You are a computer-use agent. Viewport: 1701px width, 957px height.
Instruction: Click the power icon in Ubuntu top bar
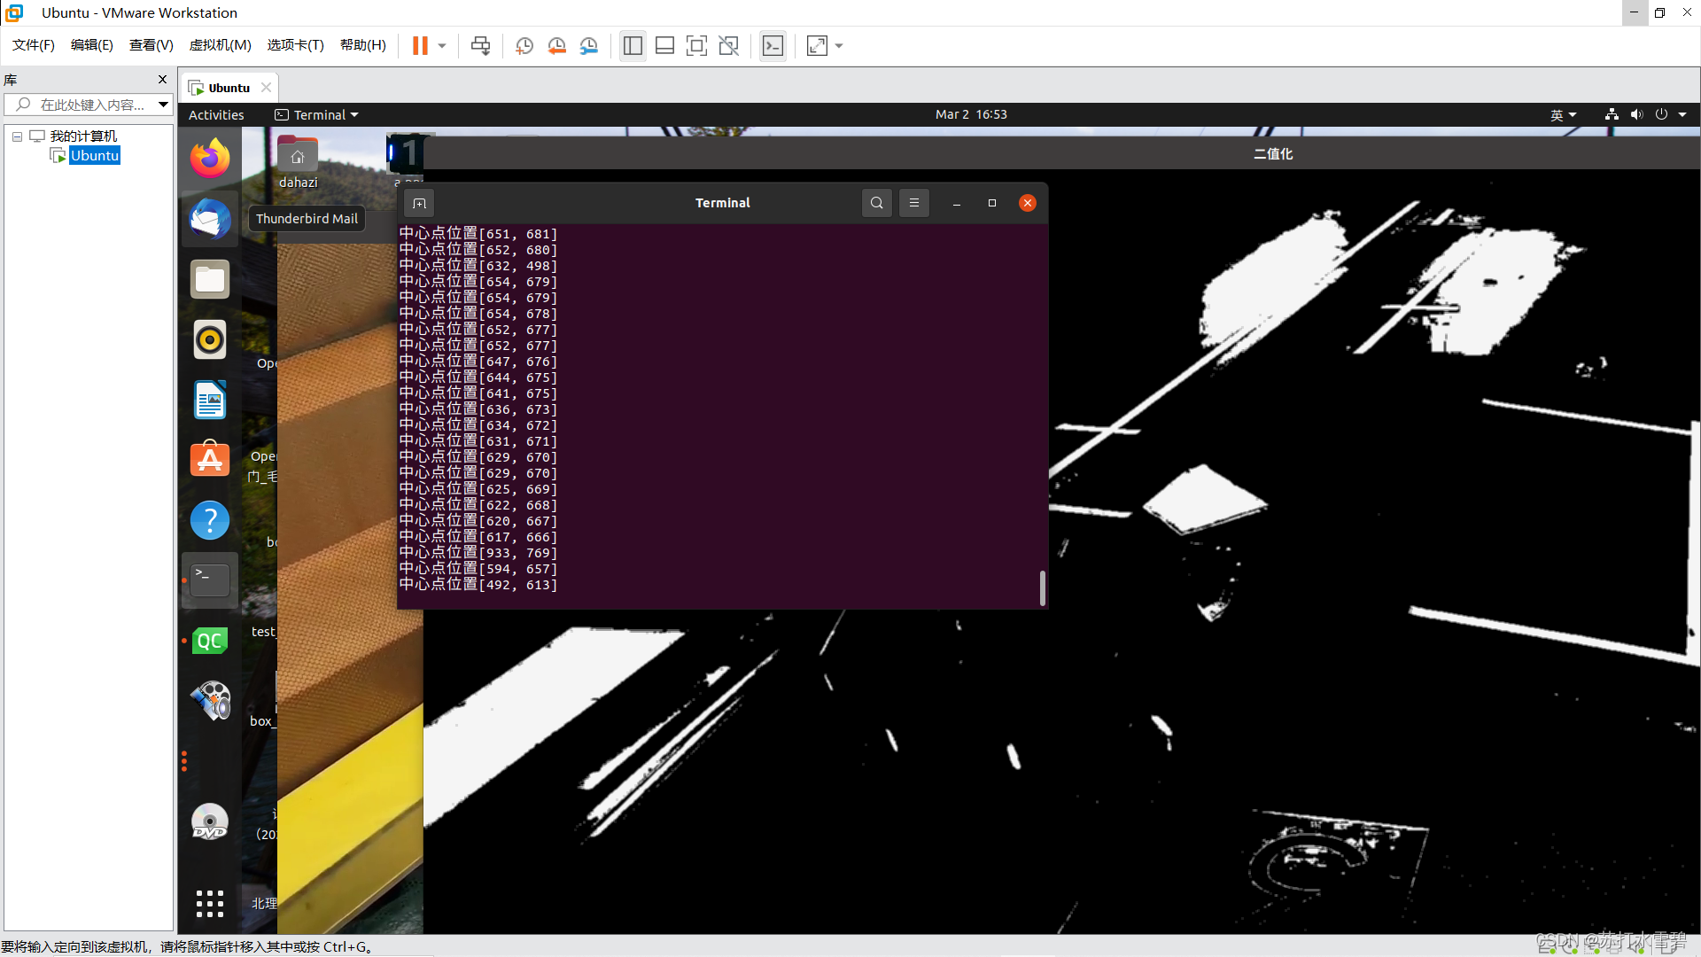(1661, 114)
